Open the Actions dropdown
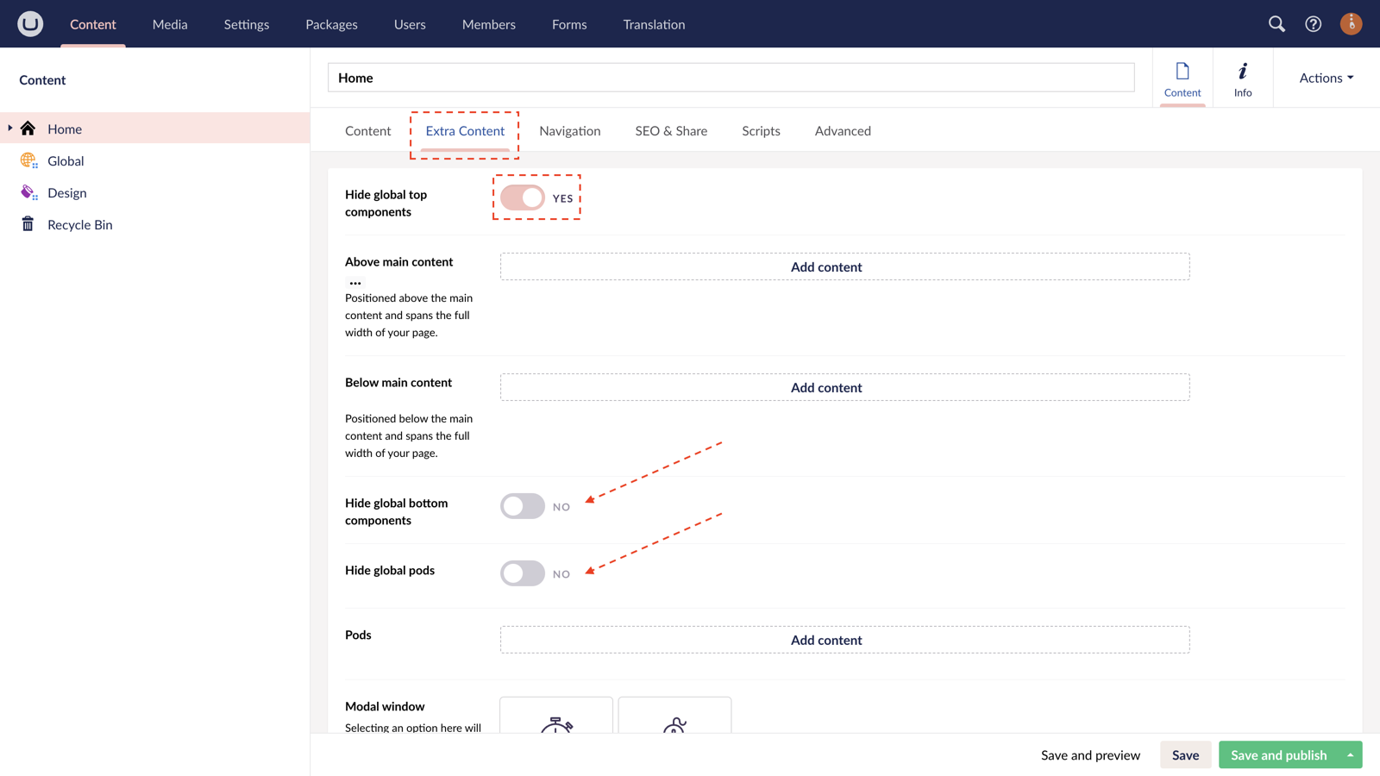 1324,78
